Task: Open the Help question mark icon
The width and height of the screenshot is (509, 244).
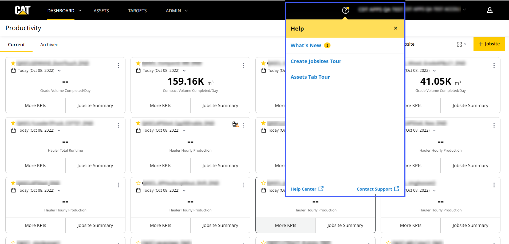Action: coord(346,10)
